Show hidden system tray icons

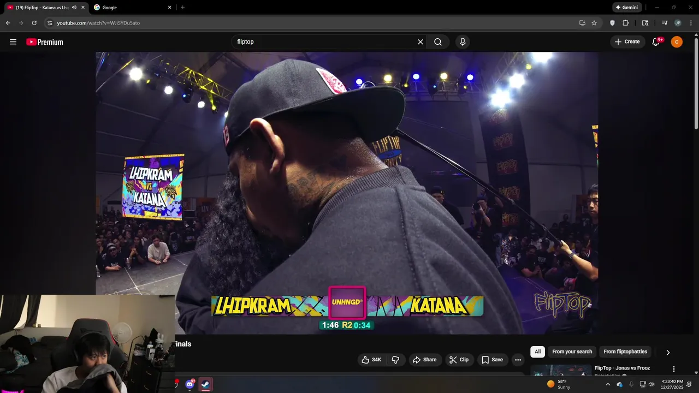point(607,384)
